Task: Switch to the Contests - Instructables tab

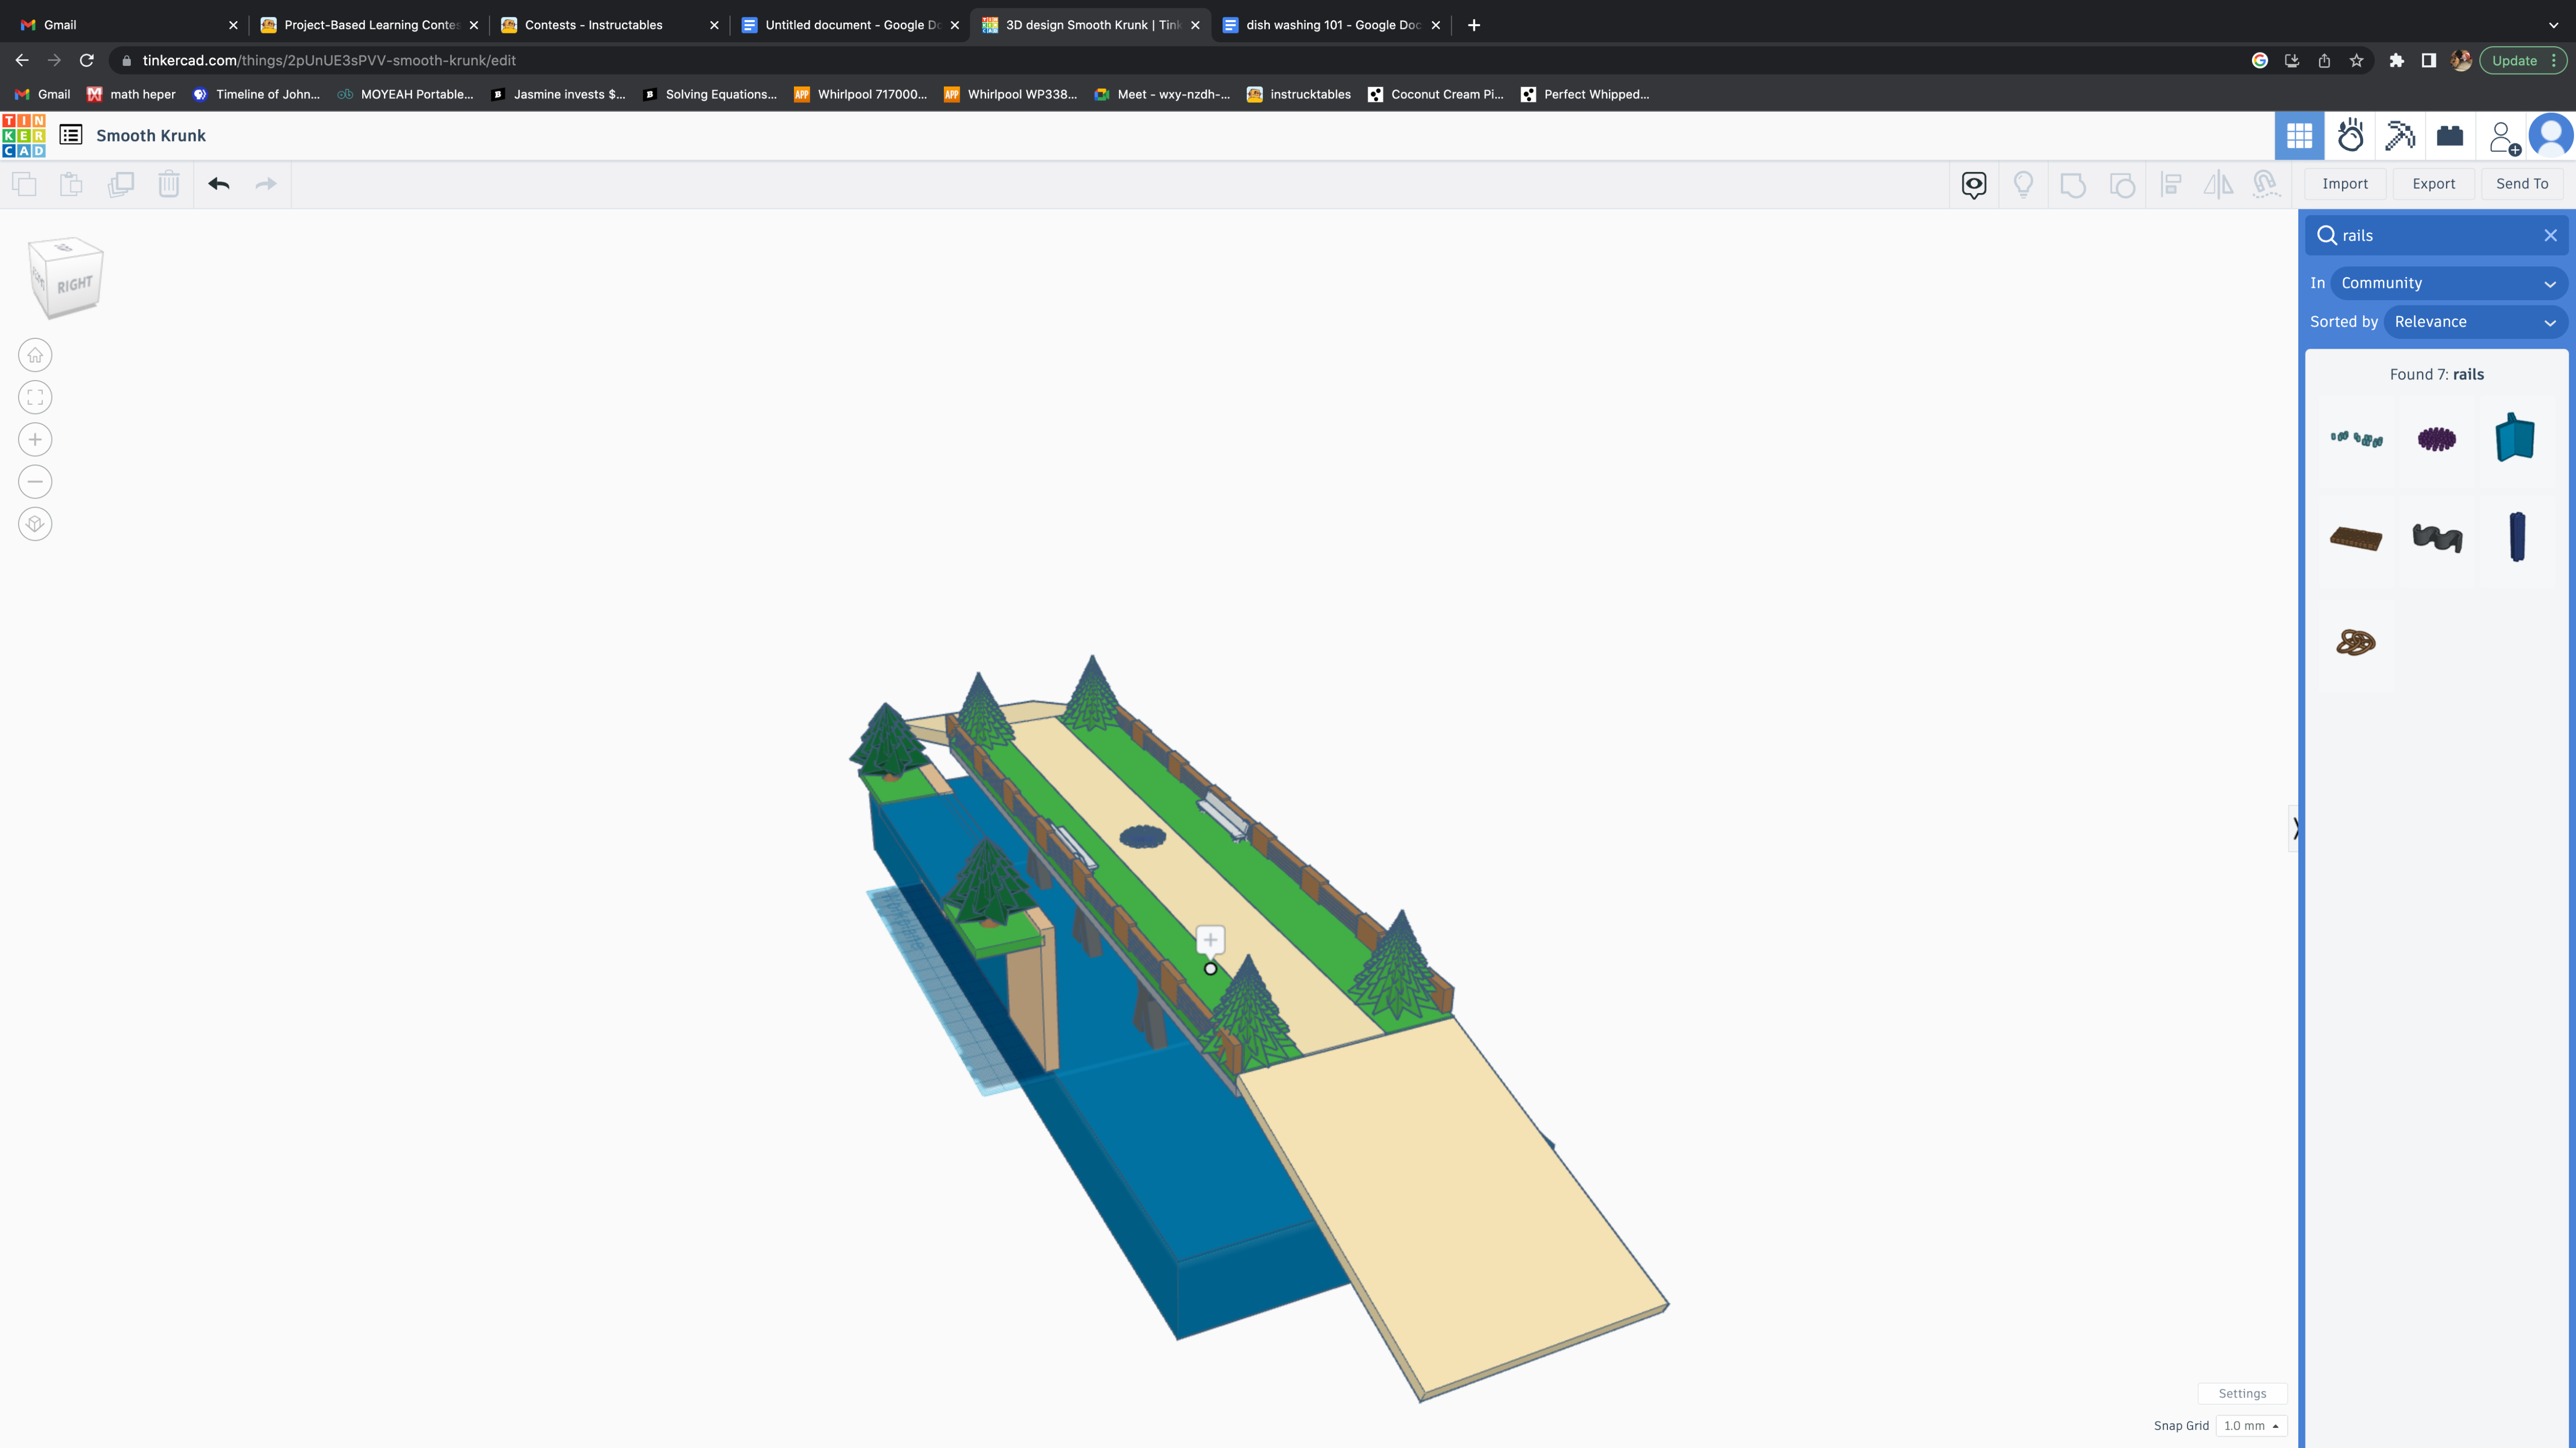Action: click(x=594, y=25)
